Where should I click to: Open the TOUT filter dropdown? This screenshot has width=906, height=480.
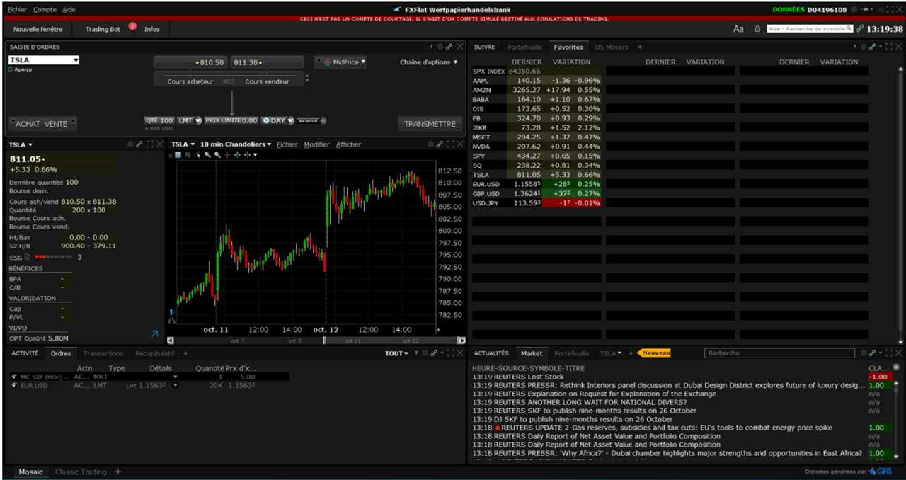tap(396, 353)
